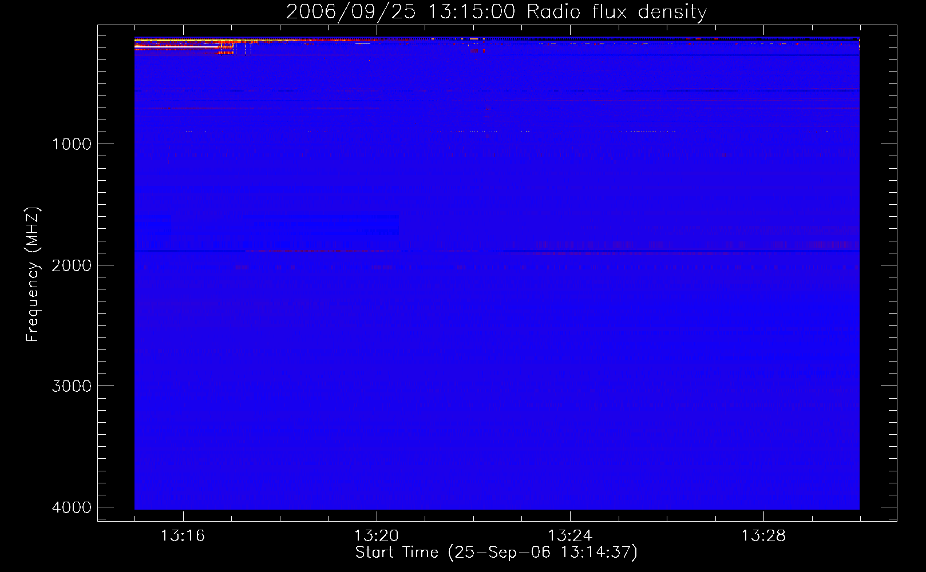Image resolution: width=926 pixels, height=572 pixels.
Task: Click the plot title "2006/09/25 13:15:00 Radio flux density"
Action: tap(496, 11)
